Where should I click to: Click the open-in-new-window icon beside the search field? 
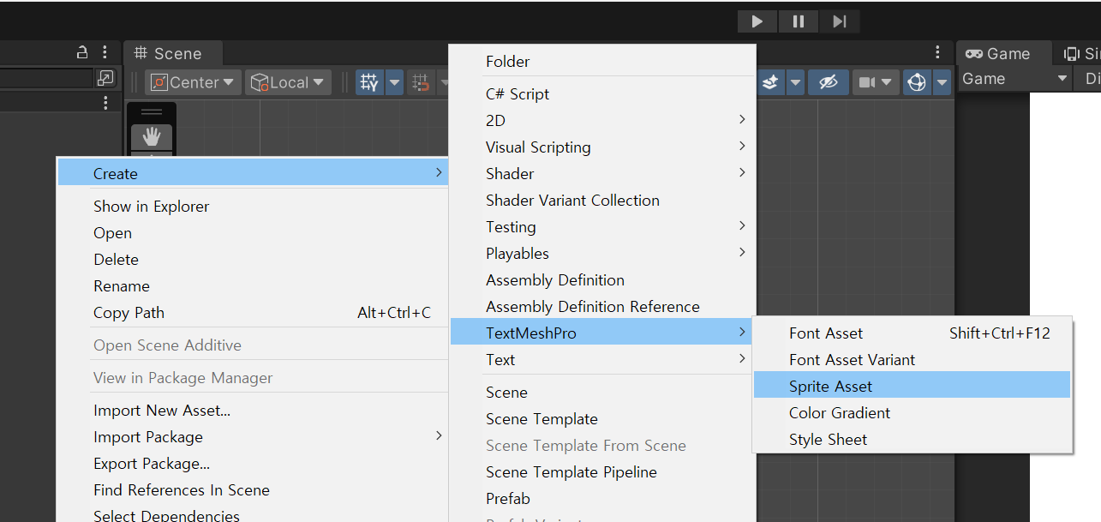coord(105,78)
